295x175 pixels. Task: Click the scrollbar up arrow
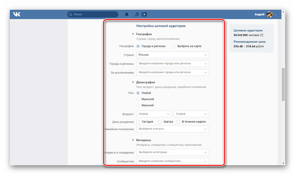[x=283, y=12]
